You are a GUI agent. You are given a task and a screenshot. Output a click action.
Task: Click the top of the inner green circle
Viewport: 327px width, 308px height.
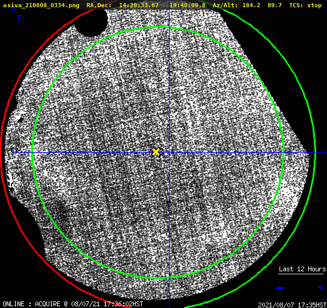pyautogui.click(x=158, y=27)
